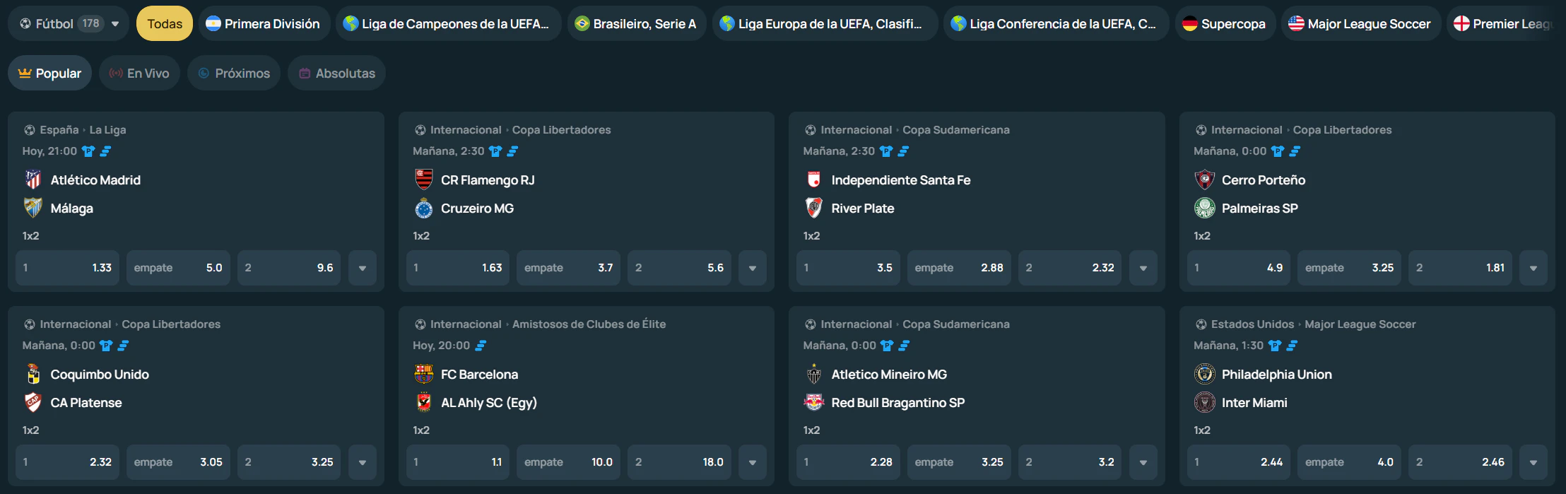Viewport: 1566px width, 494px height.
Task: Click the Coquimbo Unido crest
Action: 33,374
